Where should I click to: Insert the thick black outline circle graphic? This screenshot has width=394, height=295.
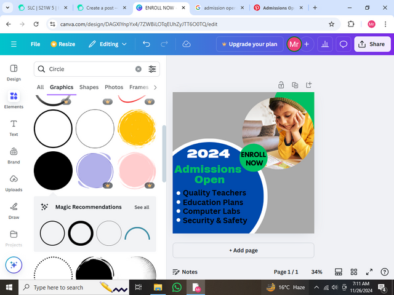pyautogui.click(x=53, y=128)
